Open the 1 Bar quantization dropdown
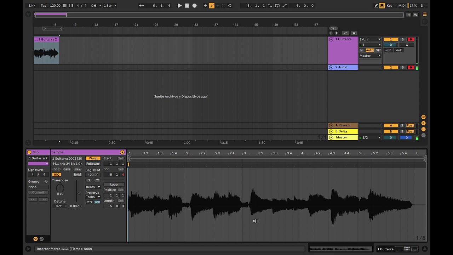The height and width of the screenshot is (255, 453). 110,6
